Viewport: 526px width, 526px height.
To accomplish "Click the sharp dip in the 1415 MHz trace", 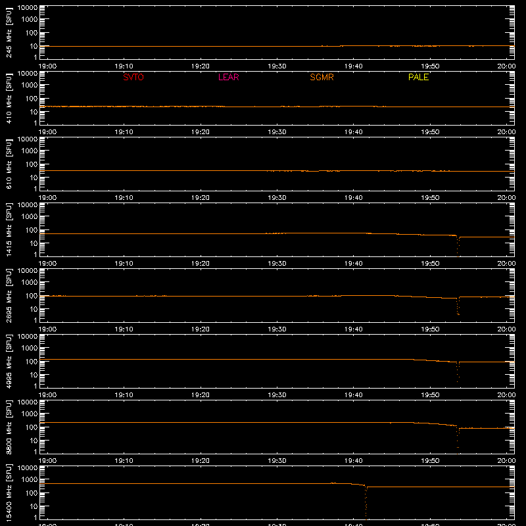I will click(x=458, y=247).
